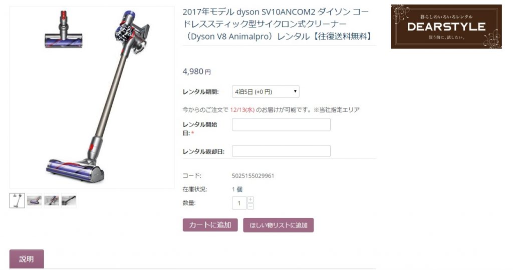Open the 説明 tab
Viewport: 513px width, 270px height.
tap(27, 259)
